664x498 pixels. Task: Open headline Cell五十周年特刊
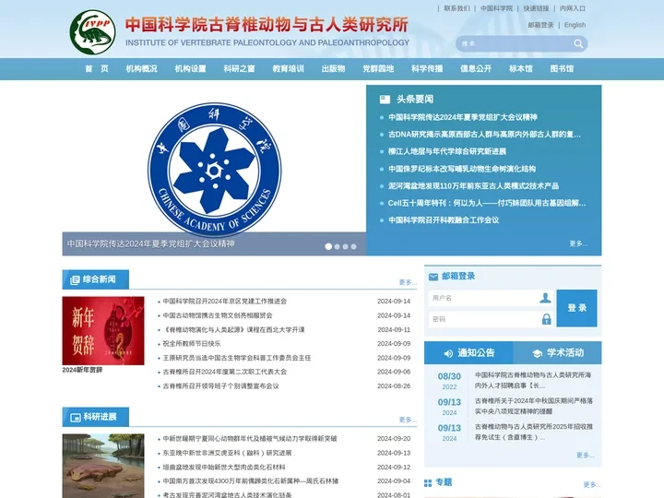click(487, 203)
